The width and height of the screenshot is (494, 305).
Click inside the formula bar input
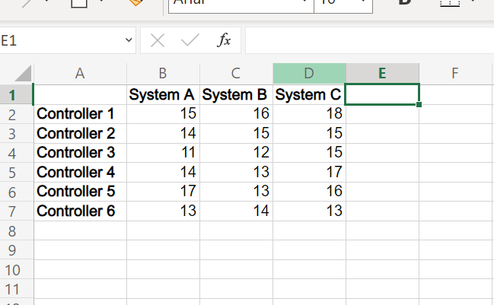tap(369, 40)
